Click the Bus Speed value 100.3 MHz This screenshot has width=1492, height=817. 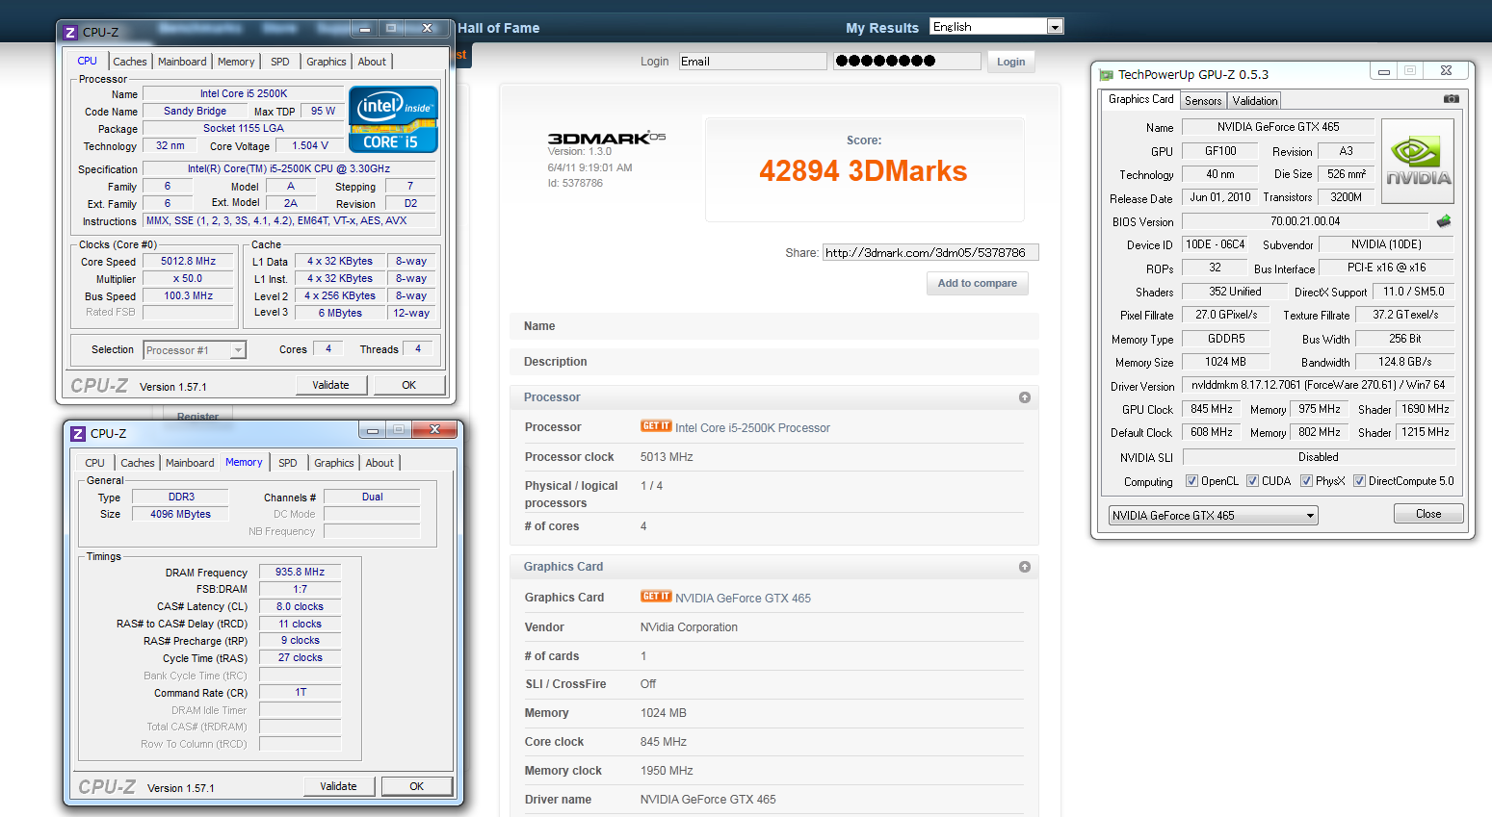[x=189, y=295]
